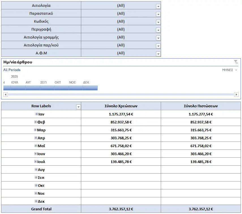The width and height of the screenshot is (242, 214).
Task: Clear the timeline filter icon
Action: (x=236, y=62)
